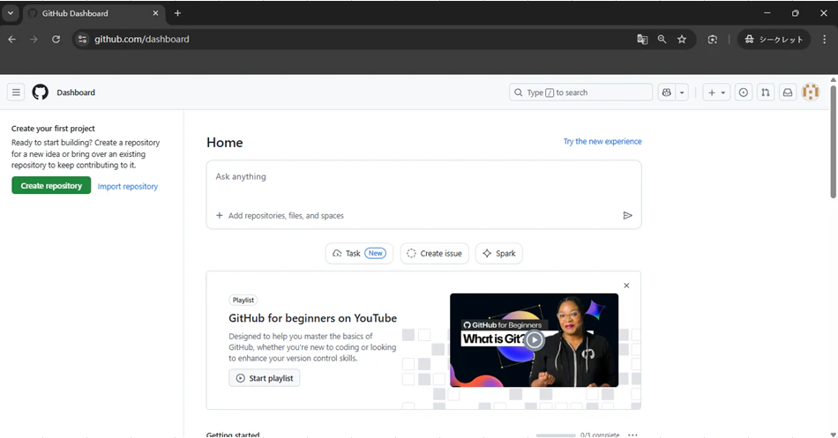Click Add repositories, files, and spaces

point(280,216)
